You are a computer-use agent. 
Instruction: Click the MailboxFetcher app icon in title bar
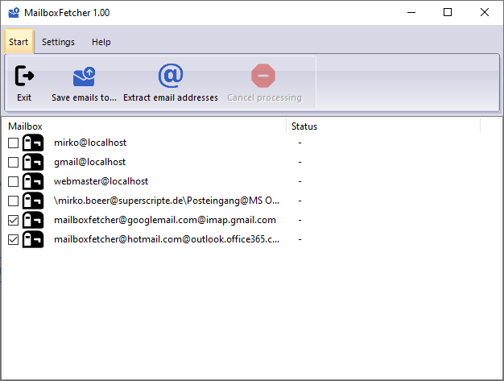tap(14, 12)
